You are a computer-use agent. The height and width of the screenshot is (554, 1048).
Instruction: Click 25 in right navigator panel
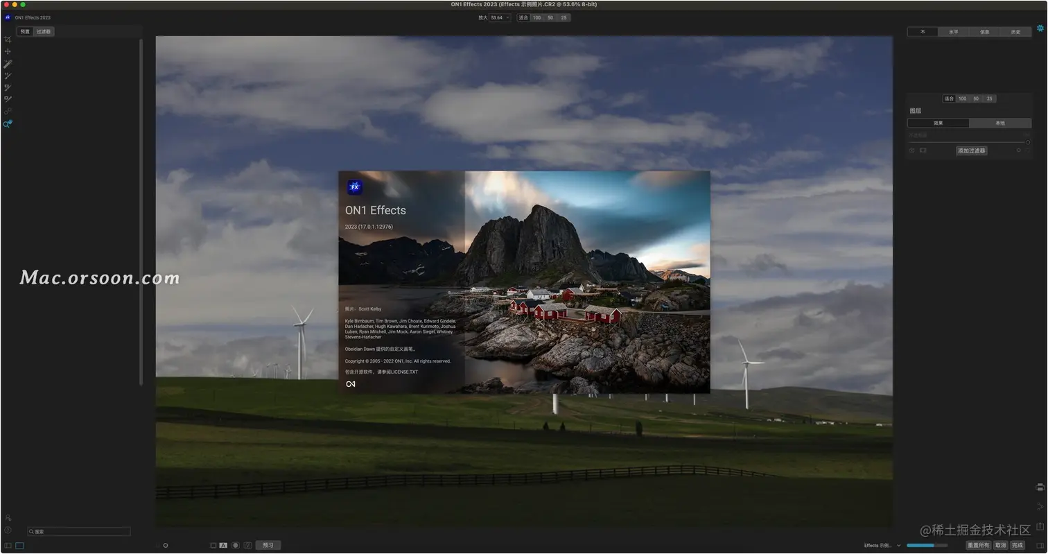click(990, 98)
